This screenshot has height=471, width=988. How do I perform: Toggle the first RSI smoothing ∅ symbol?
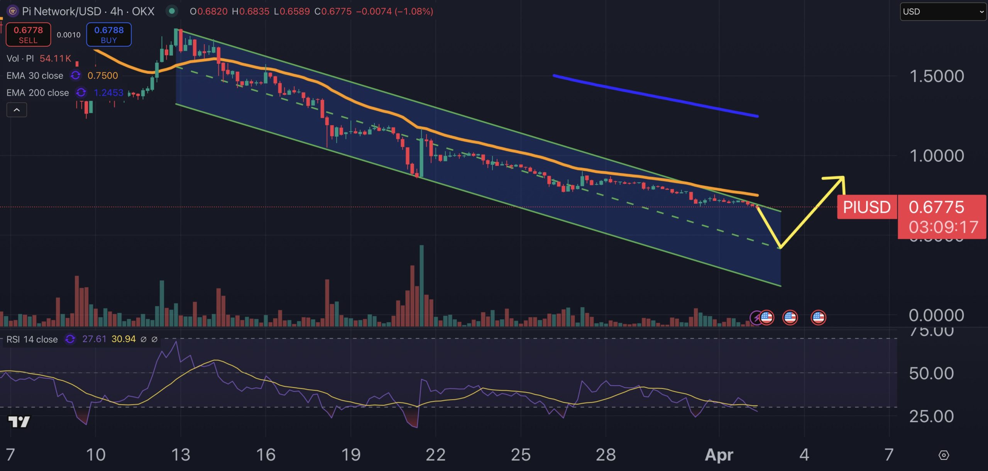(x=143, y=339)
